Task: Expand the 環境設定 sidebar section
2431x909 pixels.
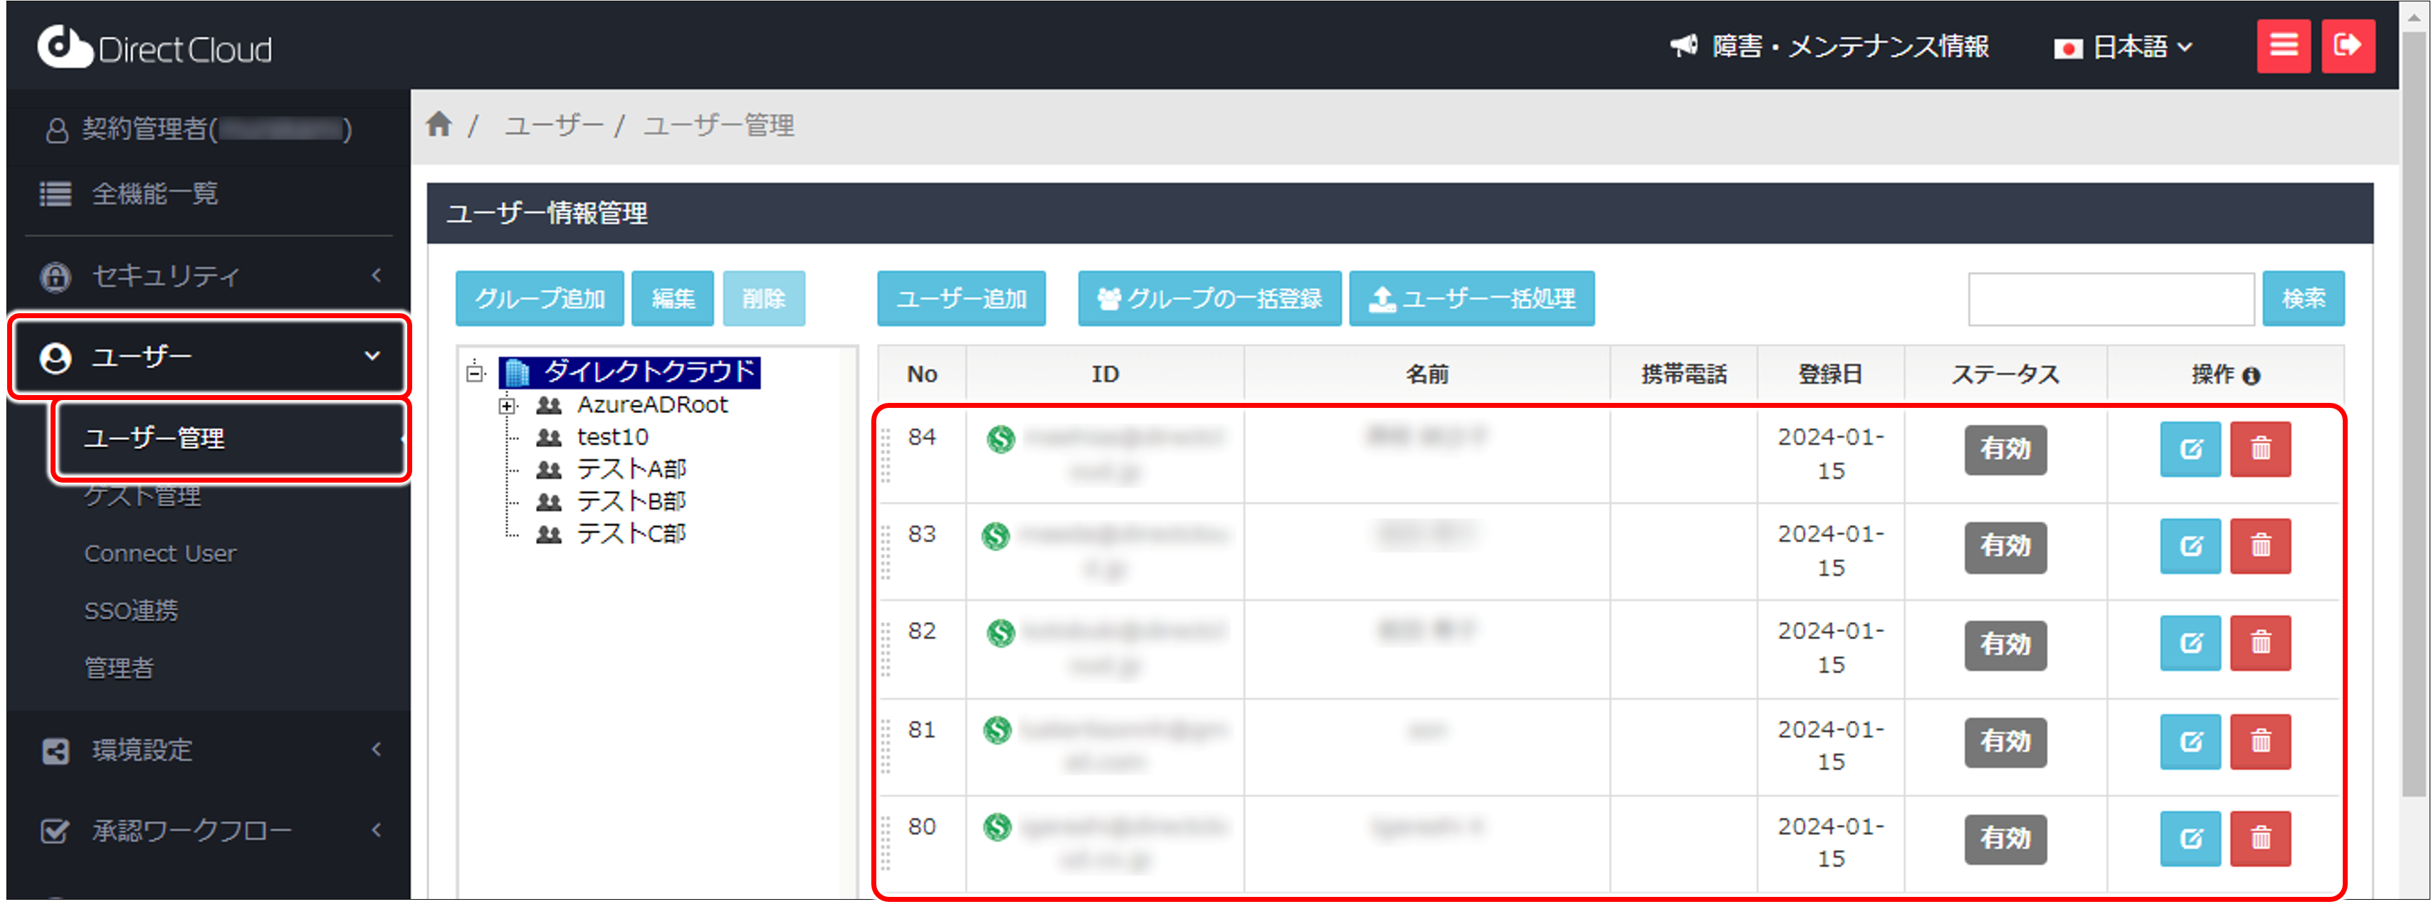Action: (x=209, y=750)
